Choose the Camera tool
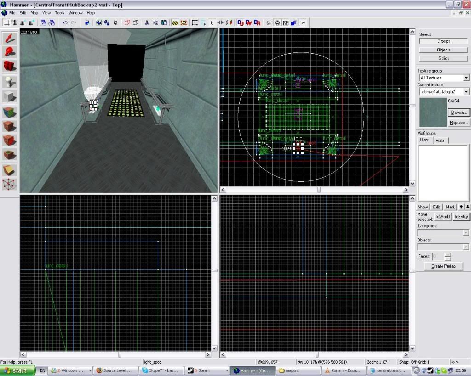Viewport: 471px width, 376px height. [x=10, y=67]
